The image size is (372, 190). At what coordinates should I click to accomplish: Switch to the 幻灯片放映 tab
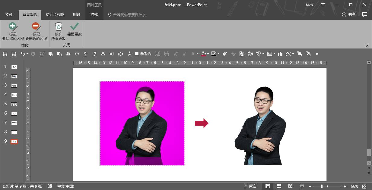pos(55,15)
